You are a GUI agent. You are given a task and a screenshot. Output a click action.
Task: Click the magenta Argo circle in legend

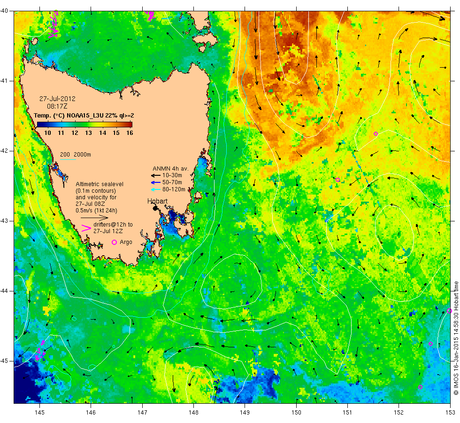click(115, 242)
